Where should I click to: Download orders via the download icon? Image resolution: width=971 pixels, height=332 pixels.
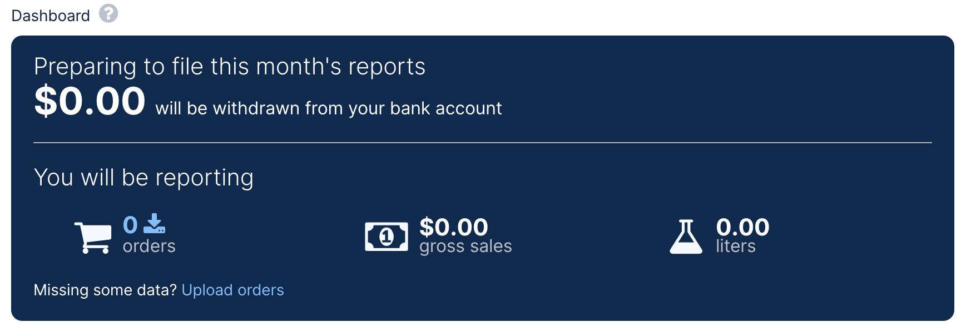155,224
